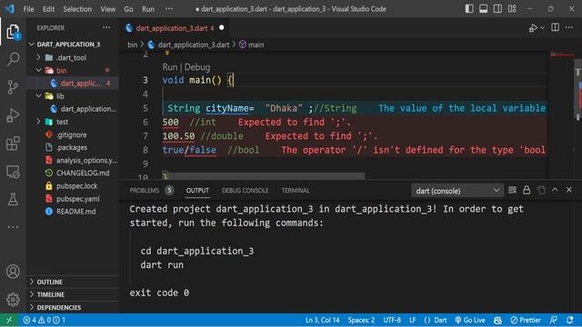Open the output channel dart (console) dropdown

coord(457,191)
